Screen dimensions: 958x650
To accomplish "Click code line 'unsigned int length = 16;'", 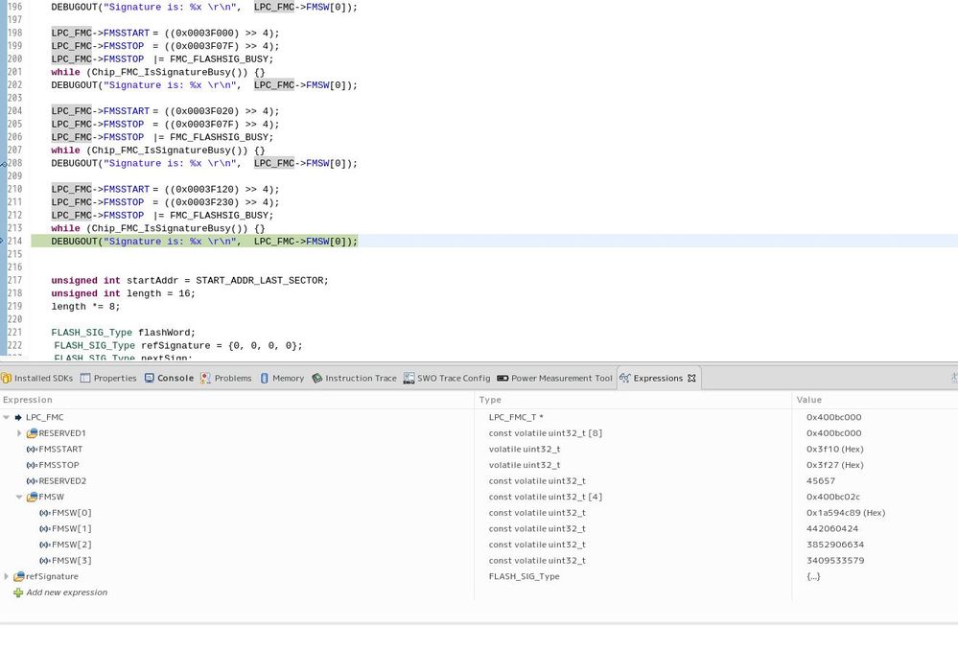I will point(123,293).
